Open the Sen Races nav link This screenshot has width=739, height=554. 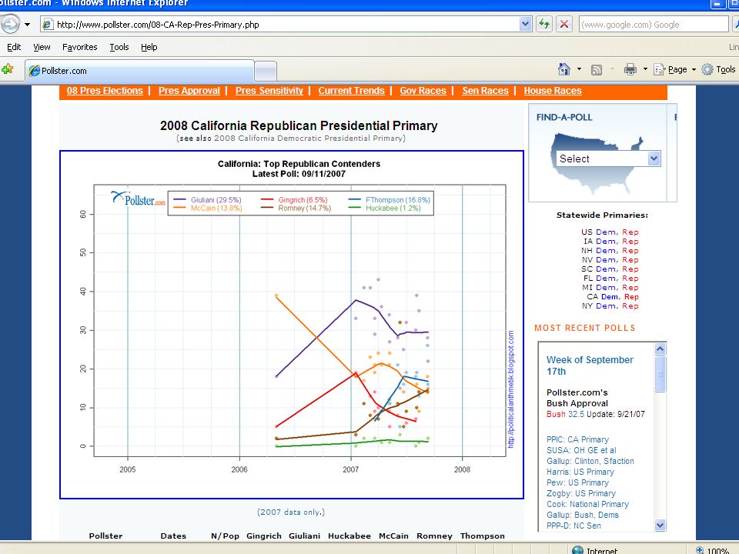(x=485, y=91)
